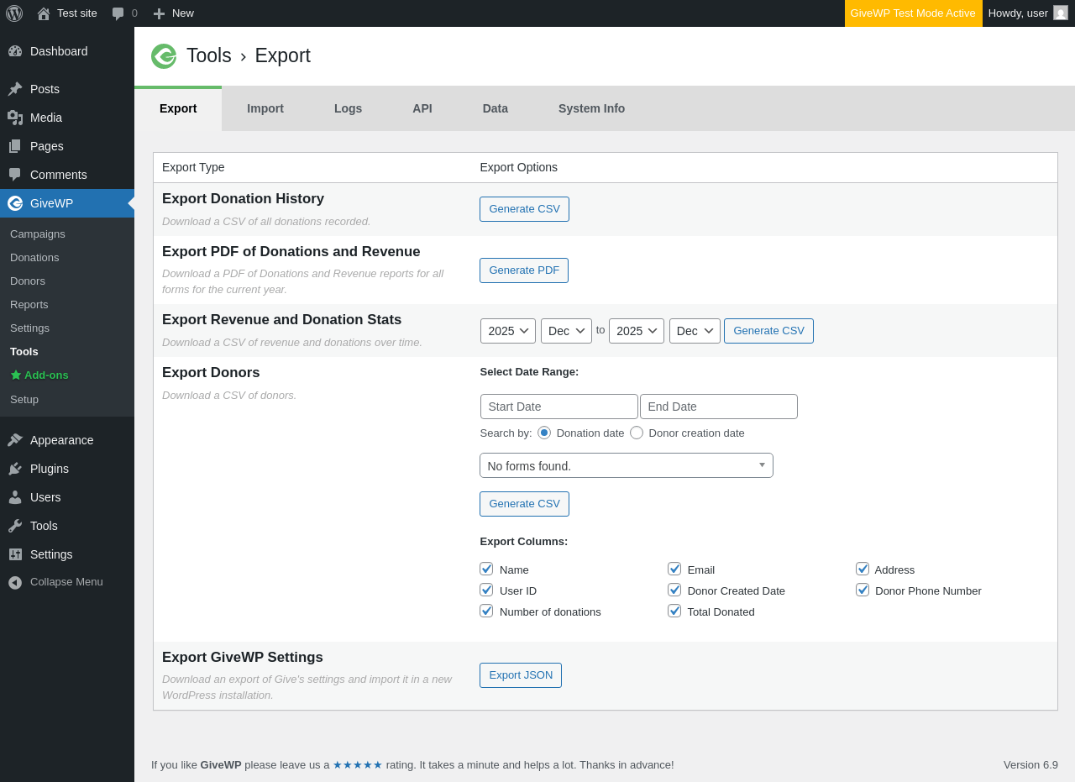
Task: Expand the end month Dec dropdown
Action: pyautogui.click(x=695, y=331)
